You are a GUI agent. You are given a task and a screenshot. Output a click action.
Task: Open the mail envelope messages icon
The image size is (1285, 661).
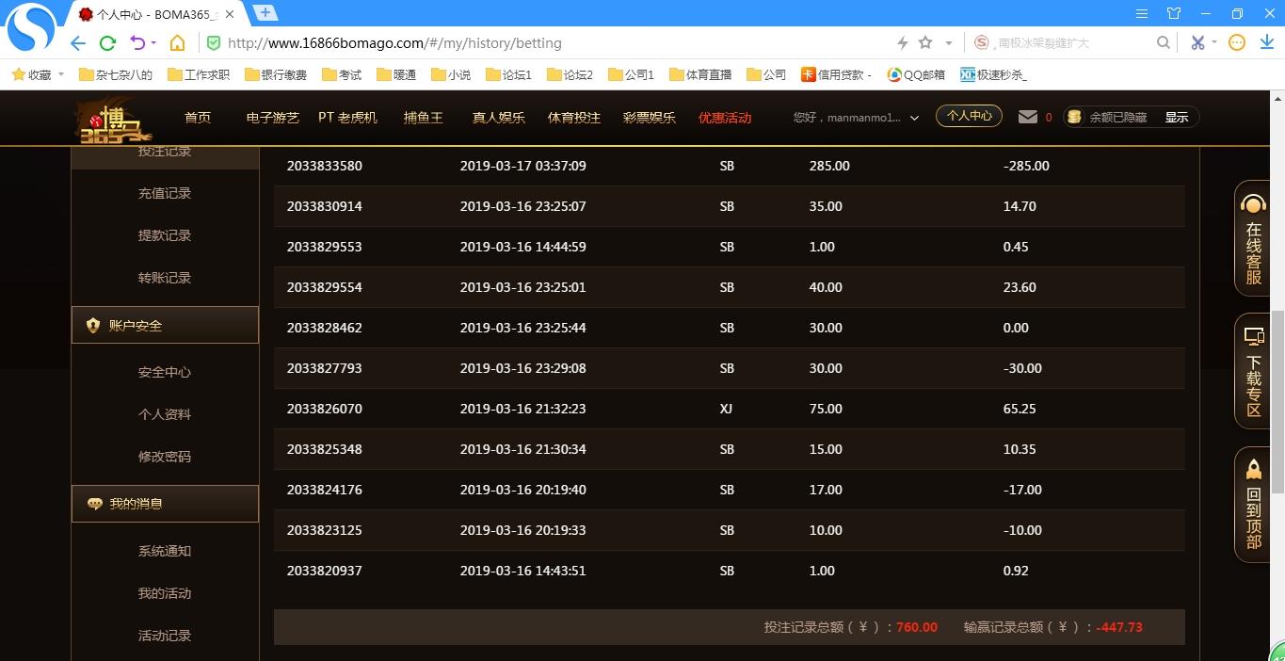1028,117
